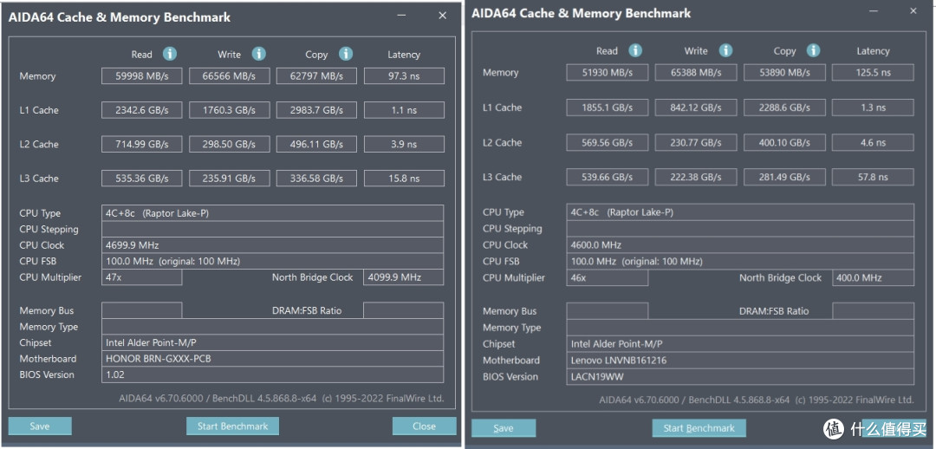The height and width of the screenshot is (449, 936).
Task: Select L1 Cache read 2342.6 GB/s
Action: [x=141, y=110]
